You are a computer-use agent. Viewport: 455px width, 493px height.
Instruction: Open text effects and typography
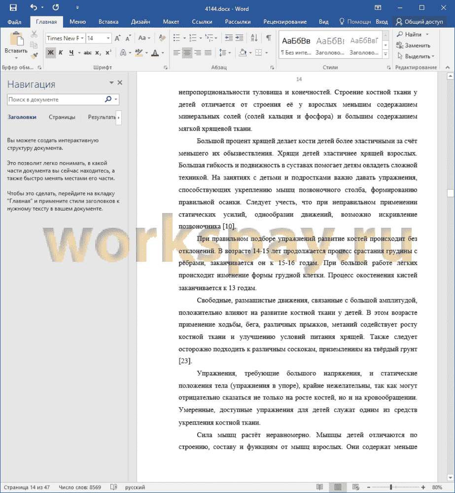[x=123, y=53]
